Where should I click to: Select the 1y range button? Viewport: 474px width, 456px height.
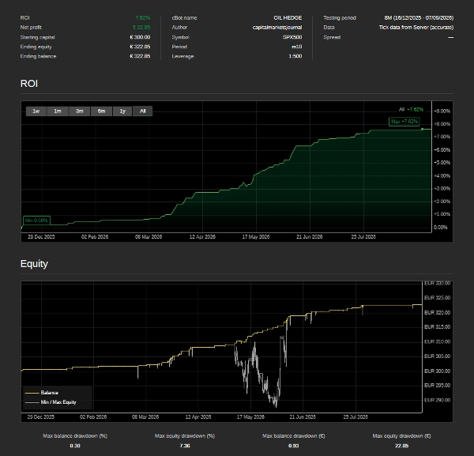(122, 111)
